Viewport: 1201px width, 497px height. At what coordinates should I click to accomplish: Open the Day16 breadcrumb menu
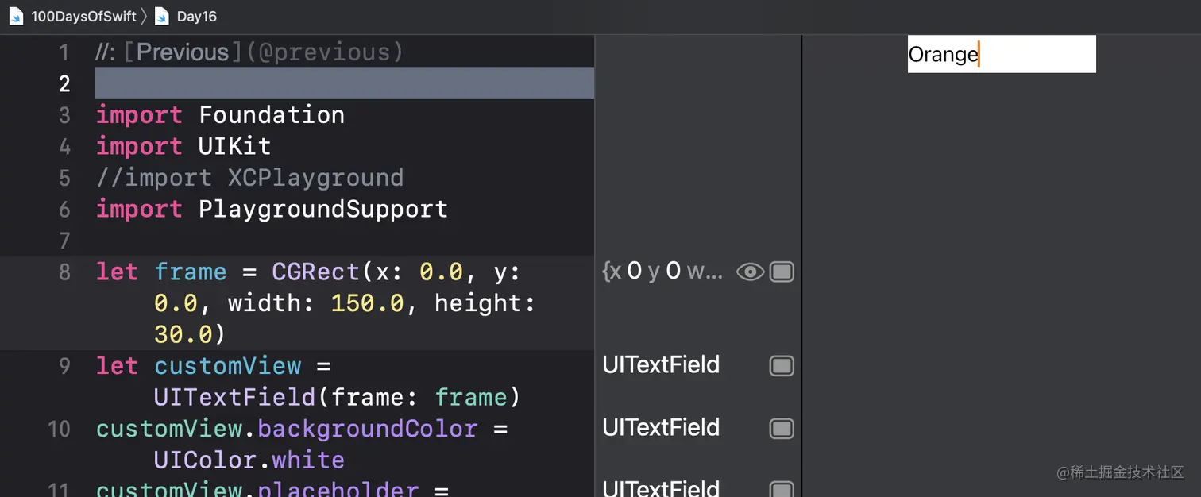pyautogui.click(x=196, y=16)
